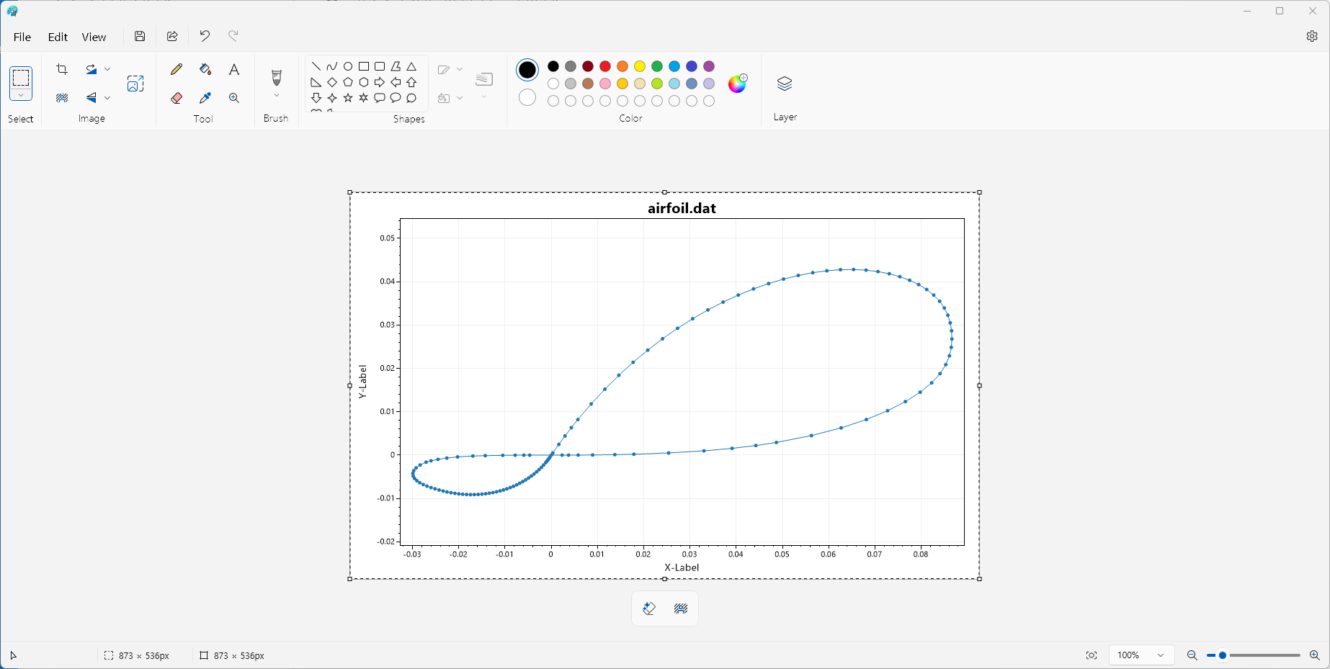
Task: Expand the Flip dropdown arrow
Action: coord(107,98)
